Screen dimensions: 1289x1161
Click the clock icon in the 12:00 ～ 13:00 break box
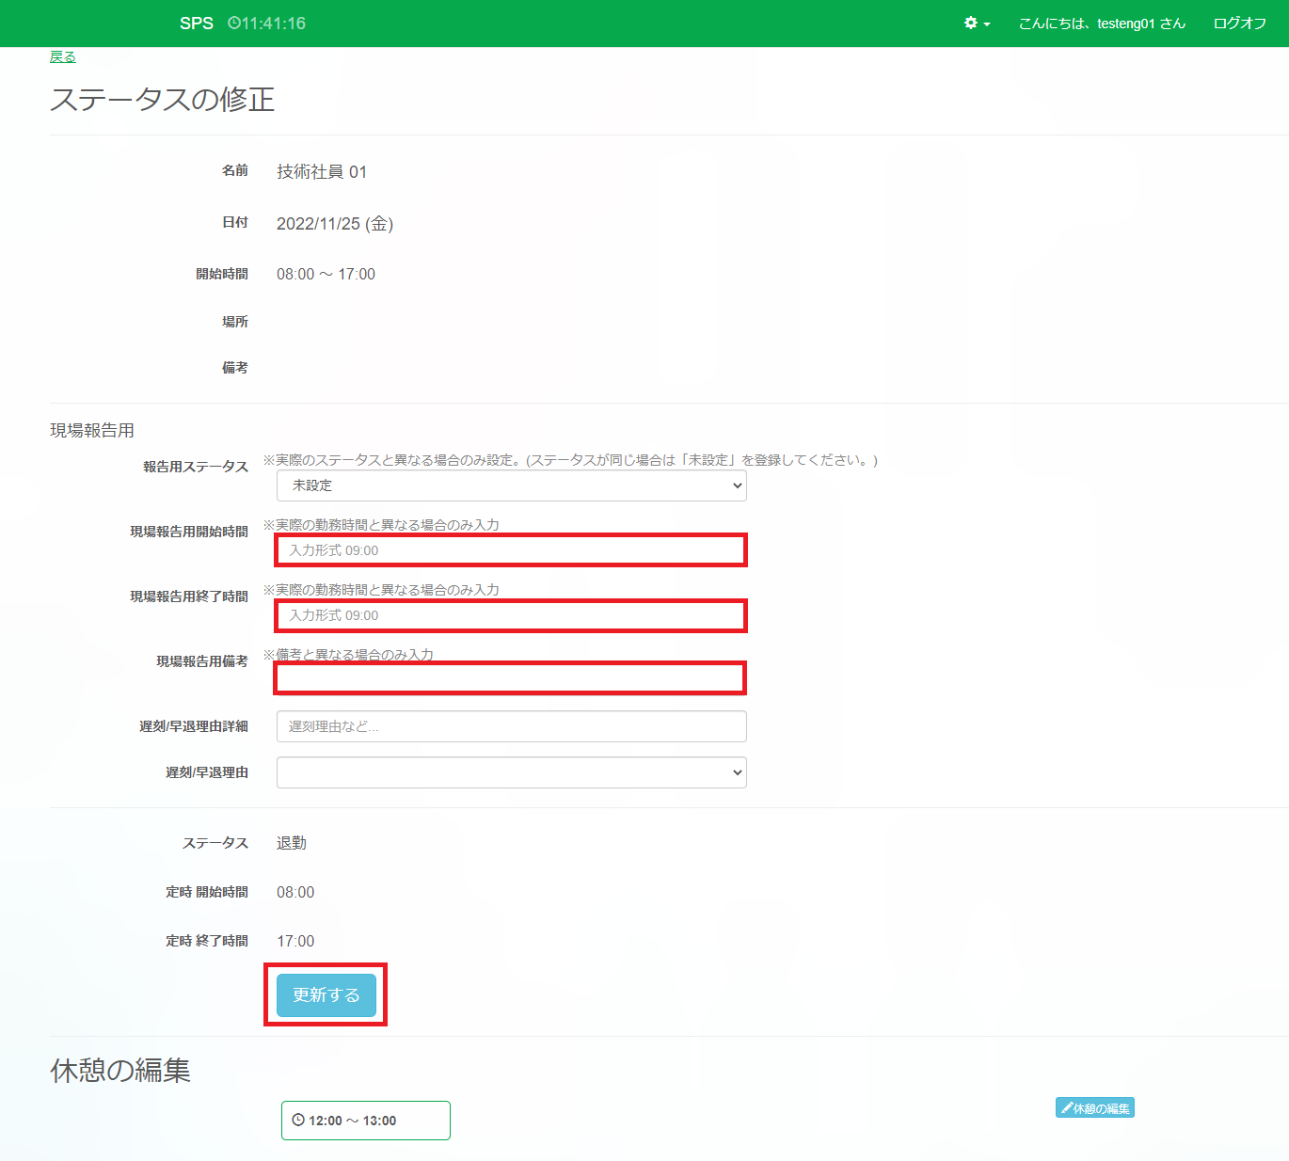(x=298, y=1121)
